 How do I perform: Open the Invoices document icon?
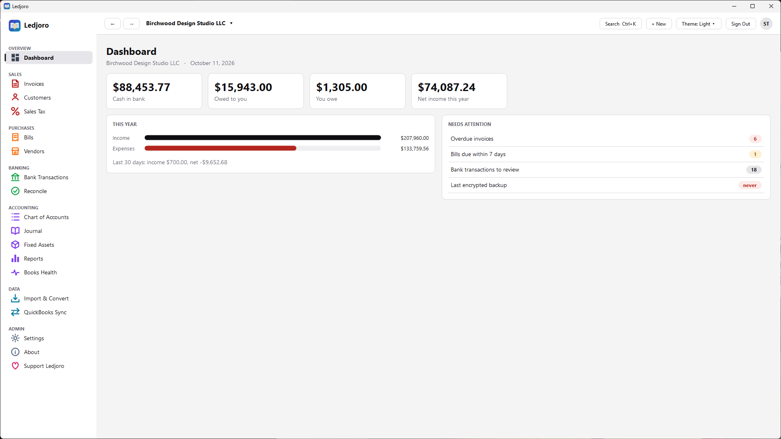(15, 84)
